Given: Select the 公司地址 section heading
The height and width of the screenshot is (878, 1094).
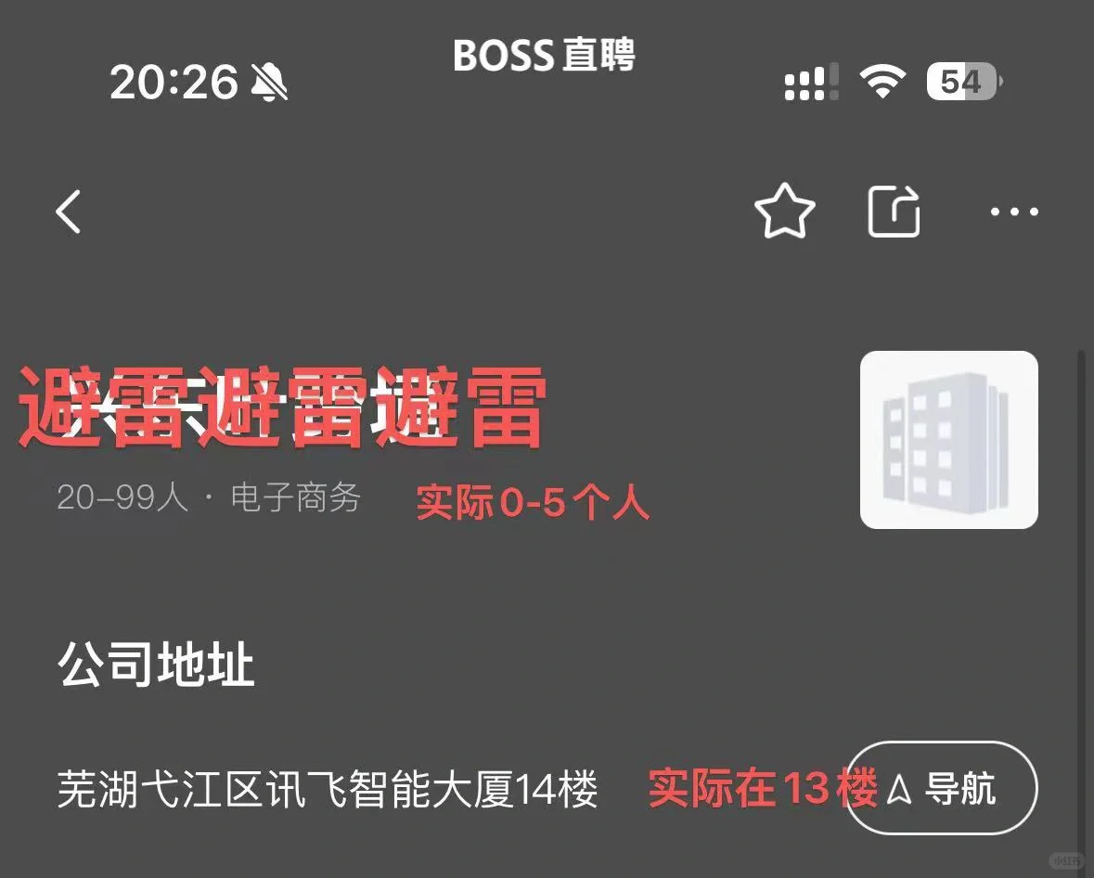Looking at the screenshot, I should 156,664.
